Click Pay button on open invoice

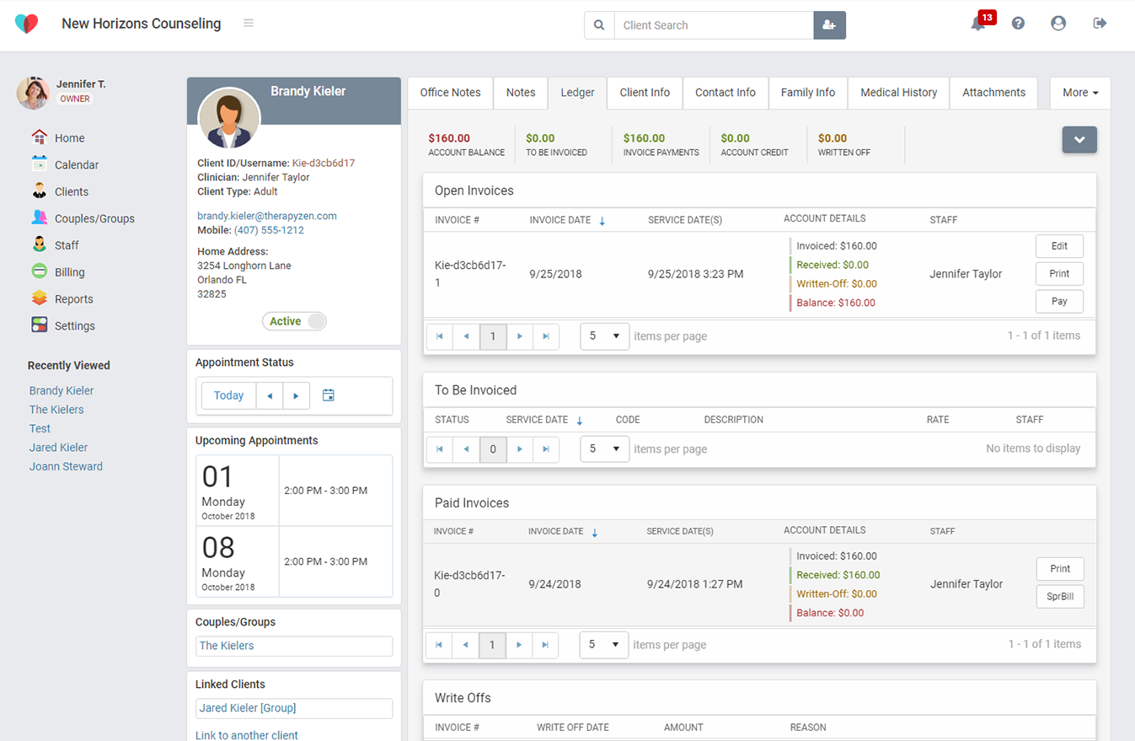click(x=1059, y=301)
